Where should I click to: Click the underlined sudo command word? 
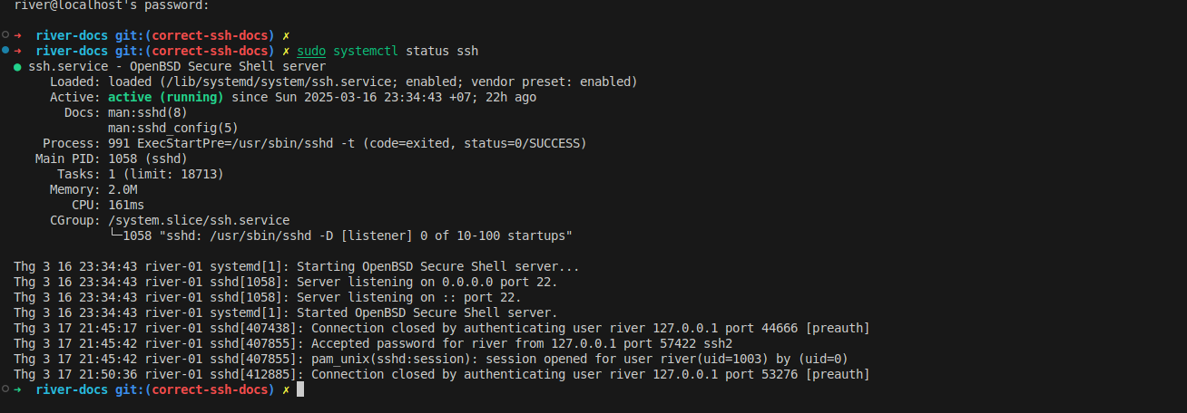[x=311, y=51]
